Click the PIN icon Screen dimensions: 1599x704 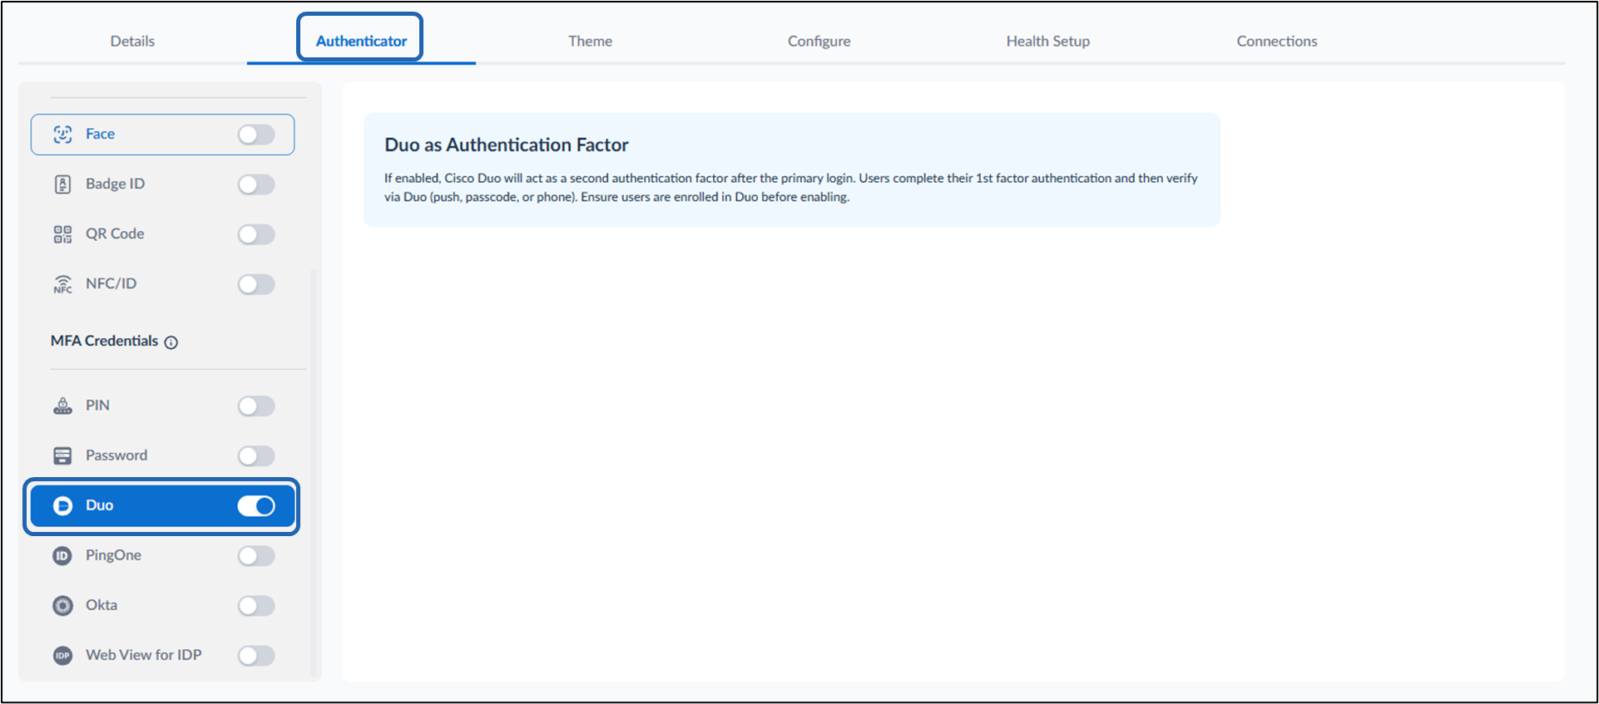(x=62, y=406)
